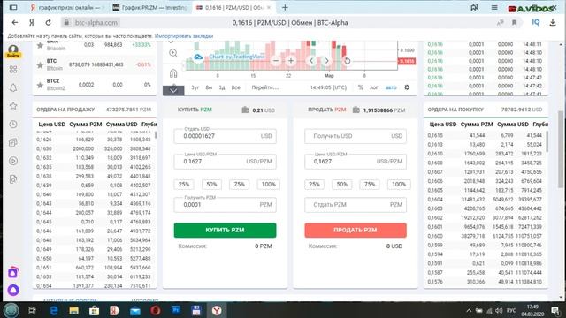
Task: Select 50% in the buy panel
Action: click(x=211, y=185)
